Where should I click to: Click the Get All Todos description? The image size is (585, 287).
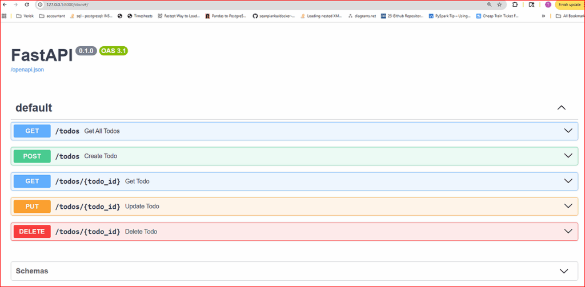click(102, 131)
